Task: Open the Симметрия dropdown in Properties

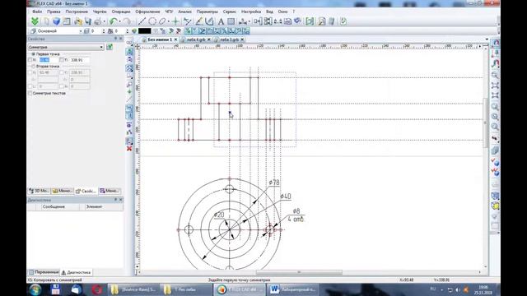Action: [x=66, y=47]
